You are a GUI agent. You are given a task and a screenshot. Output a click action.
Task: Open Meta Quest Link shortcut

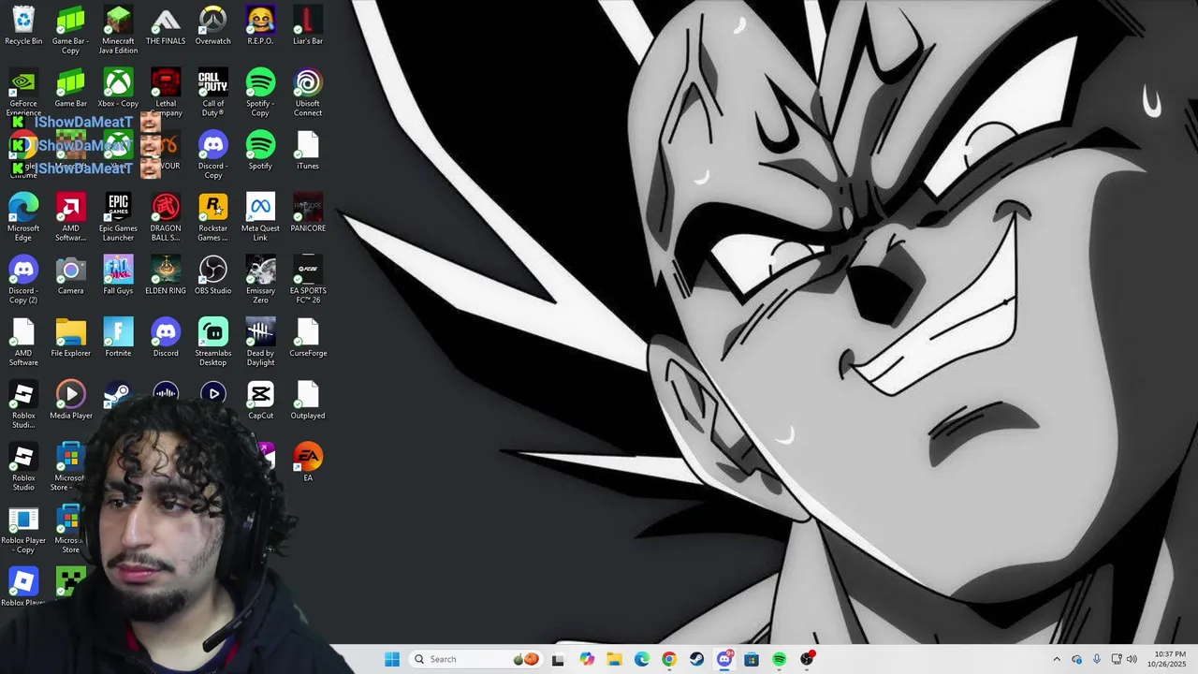pos(260,216)
